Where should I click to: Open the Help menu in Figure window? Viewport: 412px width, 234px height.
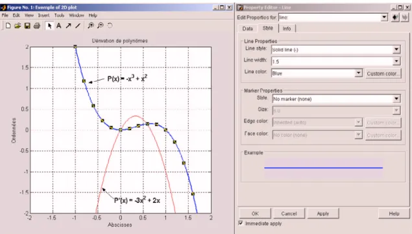tap(93, 15)
